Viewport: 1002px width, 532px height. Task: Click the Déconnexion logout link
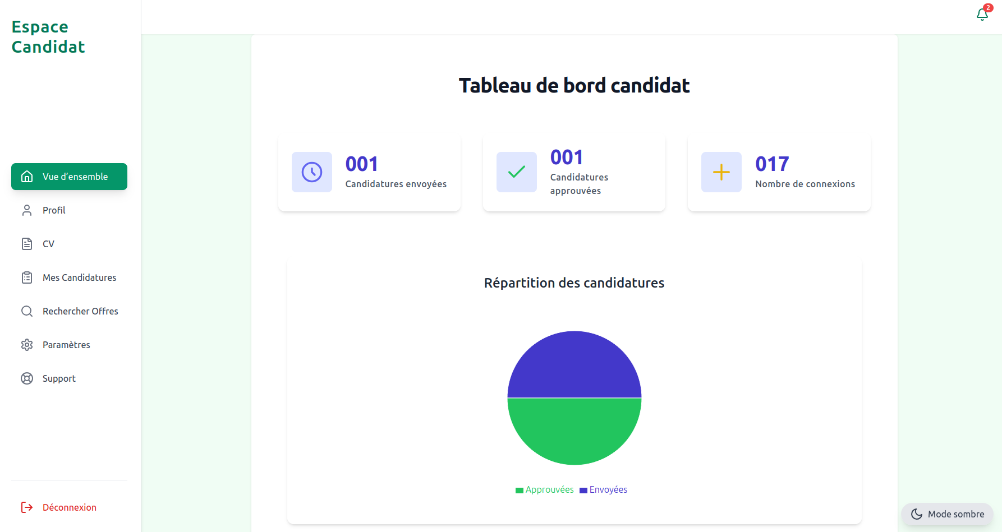(69, 507)
